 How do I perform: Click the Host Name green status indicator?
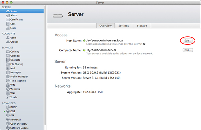tap(84, 41)
